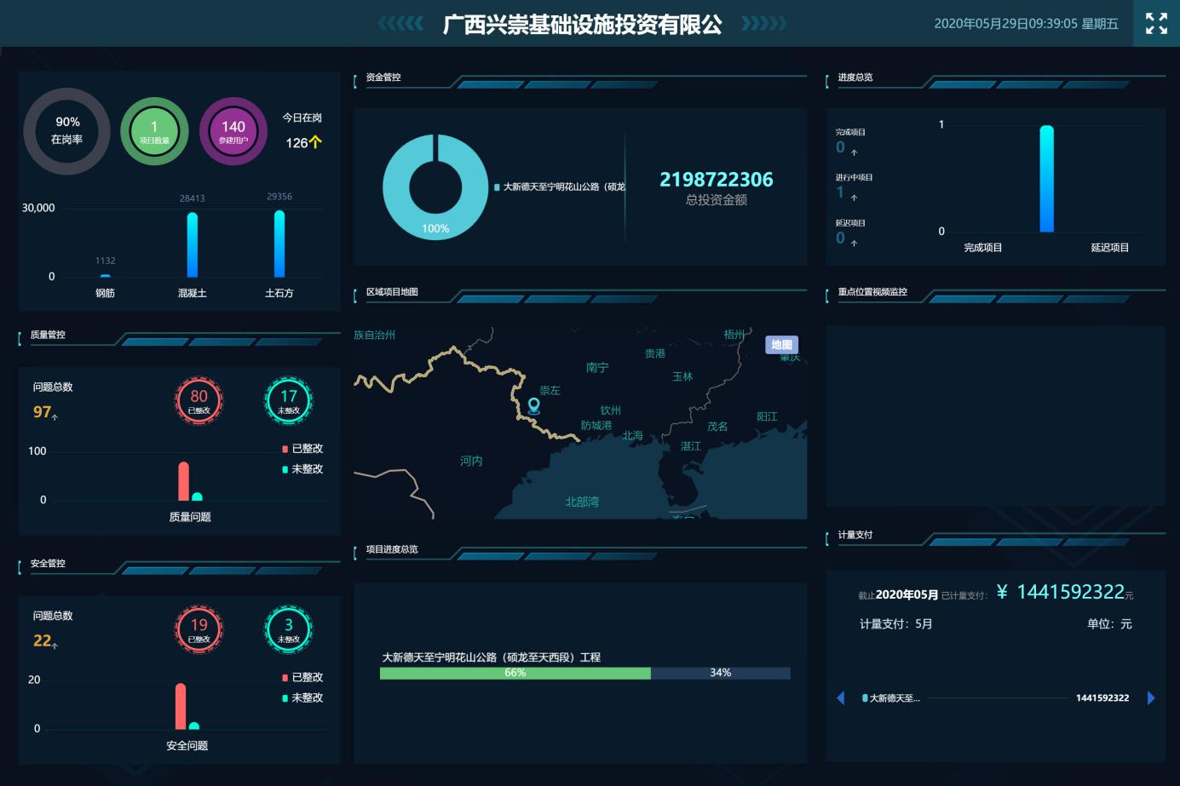Viewport: 1180px width, 786px height.
Task: Click the 地图 map type button
Action: pos(781,344)
